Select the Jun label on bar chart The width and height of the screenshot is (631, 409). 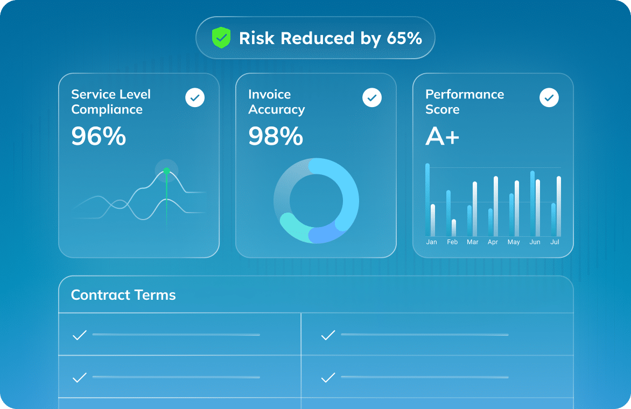535,242
